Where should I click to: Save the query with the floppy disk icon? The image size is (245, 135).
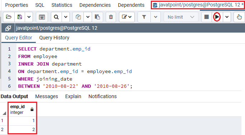(20, 17)
